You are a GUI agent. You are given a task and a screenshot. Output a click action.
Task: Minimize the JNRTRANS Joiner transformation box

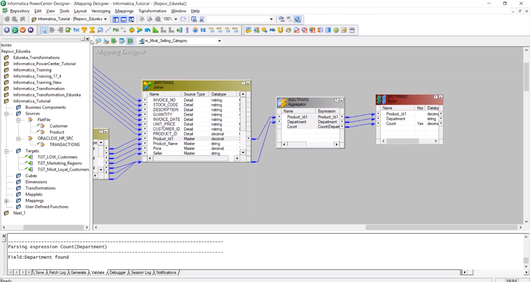click(x=248, y=83)
